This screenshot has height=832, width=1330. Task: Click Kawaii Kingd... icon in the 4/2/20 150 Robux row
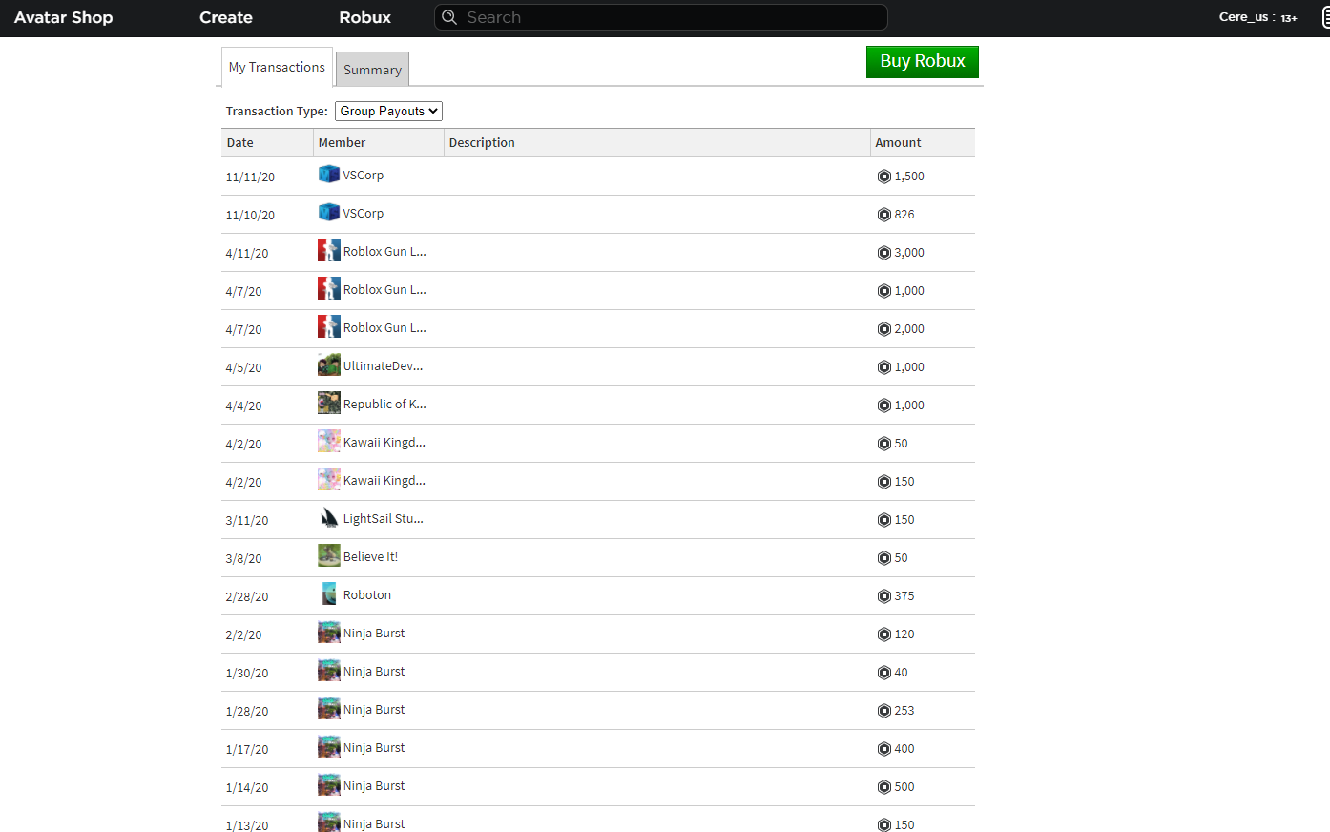[x=329, y=479]
